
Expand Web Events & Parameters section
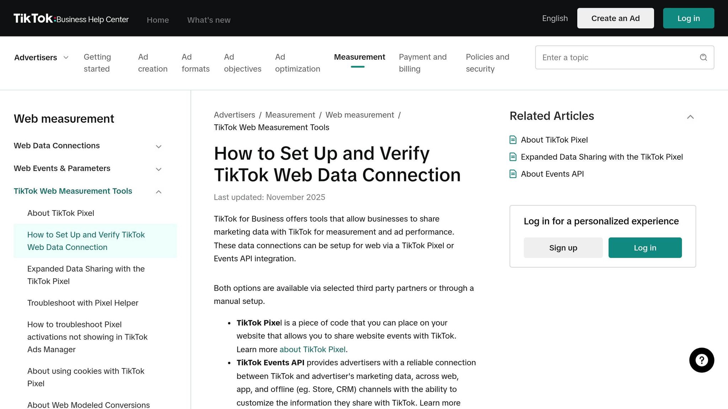[x=159, y=169]
